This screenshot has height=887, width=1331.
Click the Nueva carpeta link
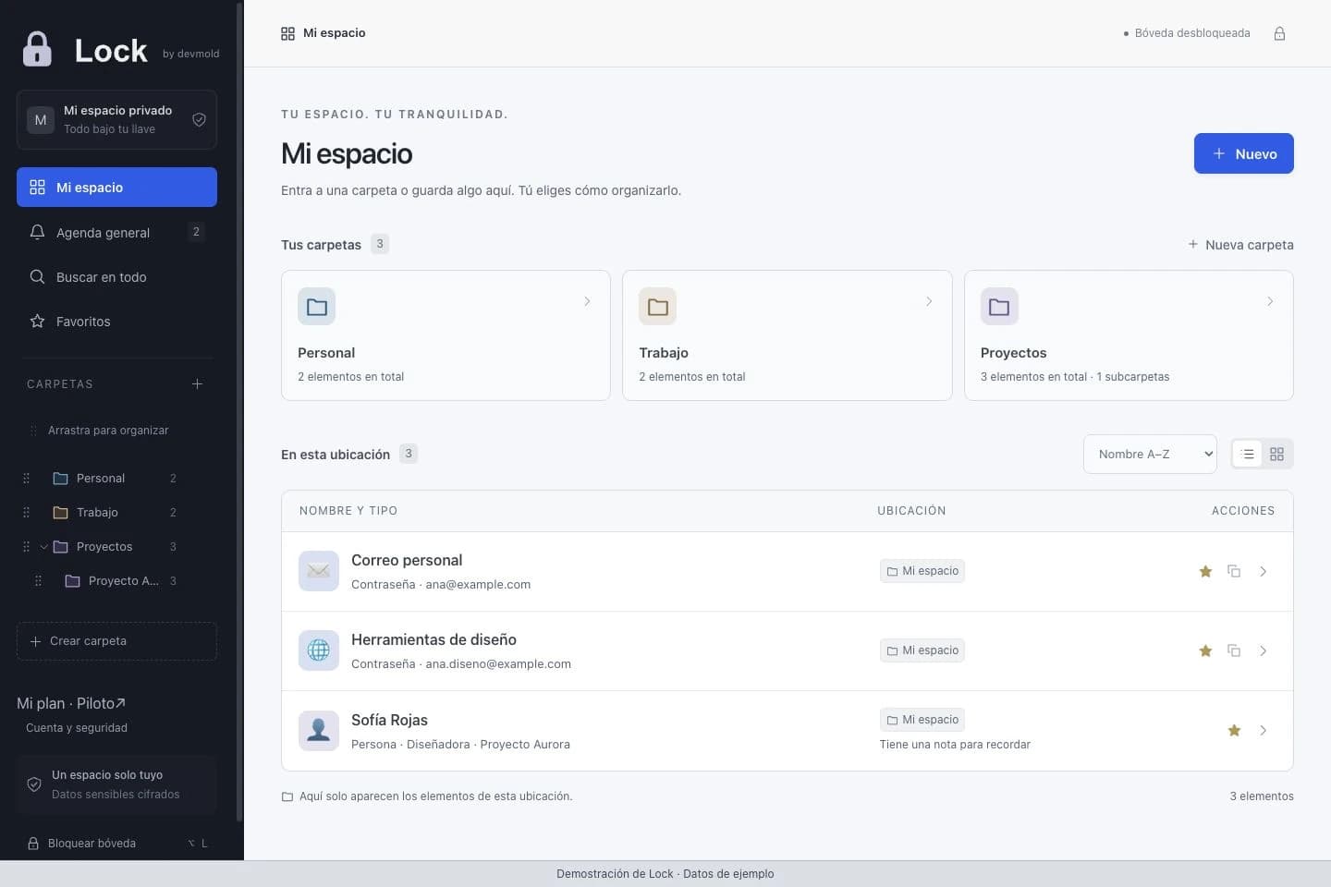tap(1240, 244)
